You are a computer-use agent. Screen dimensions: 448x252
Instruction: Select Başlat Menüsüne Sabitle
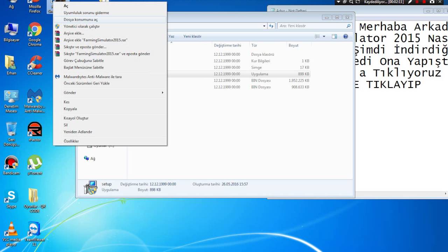110,67
